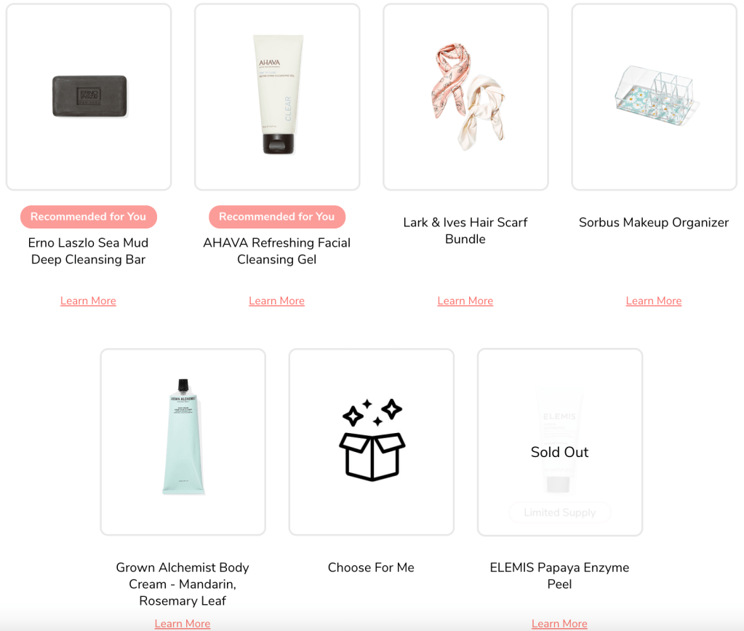This screenshot has height=631, width=744.
Task: Click the Limited Supply badge on ELEMIS card
Action: click(560, 512)
